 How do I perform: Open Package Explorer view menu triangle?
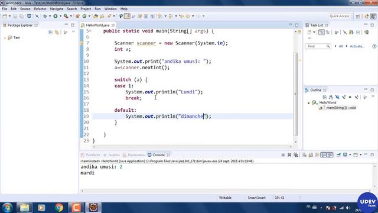pos(73,32)
